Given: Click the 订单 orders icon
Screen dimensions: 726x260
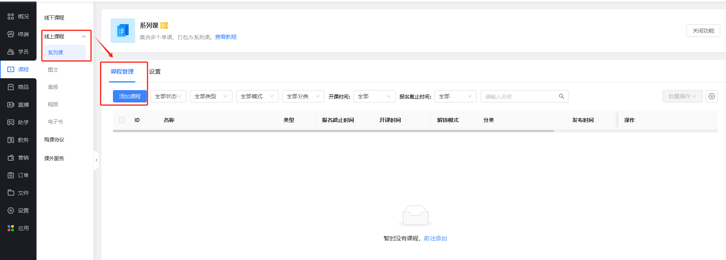Looking at the screenshot, I should (x=11, y=175).
